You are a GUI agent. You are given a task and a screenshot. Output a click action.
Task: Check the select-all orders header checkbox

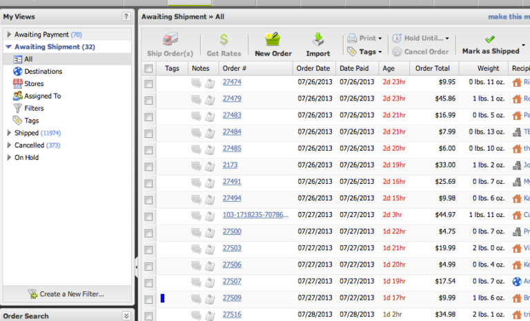[148, 68]
